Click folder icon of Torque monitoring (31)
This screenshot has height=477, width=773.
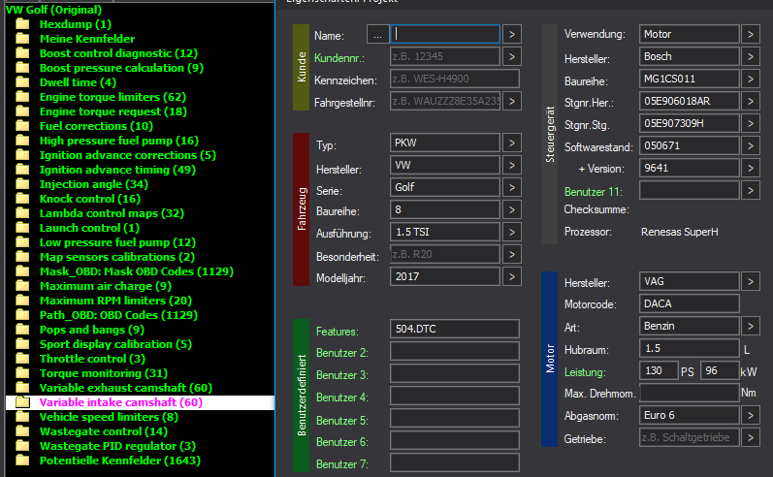[22, 373]
